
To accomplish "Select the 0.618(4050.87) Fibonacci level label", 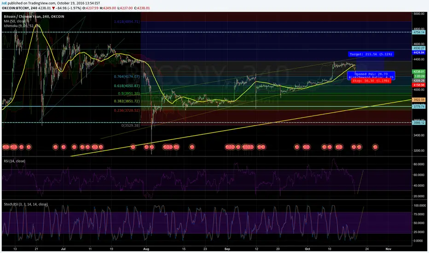I will click(x=127, y=86).
